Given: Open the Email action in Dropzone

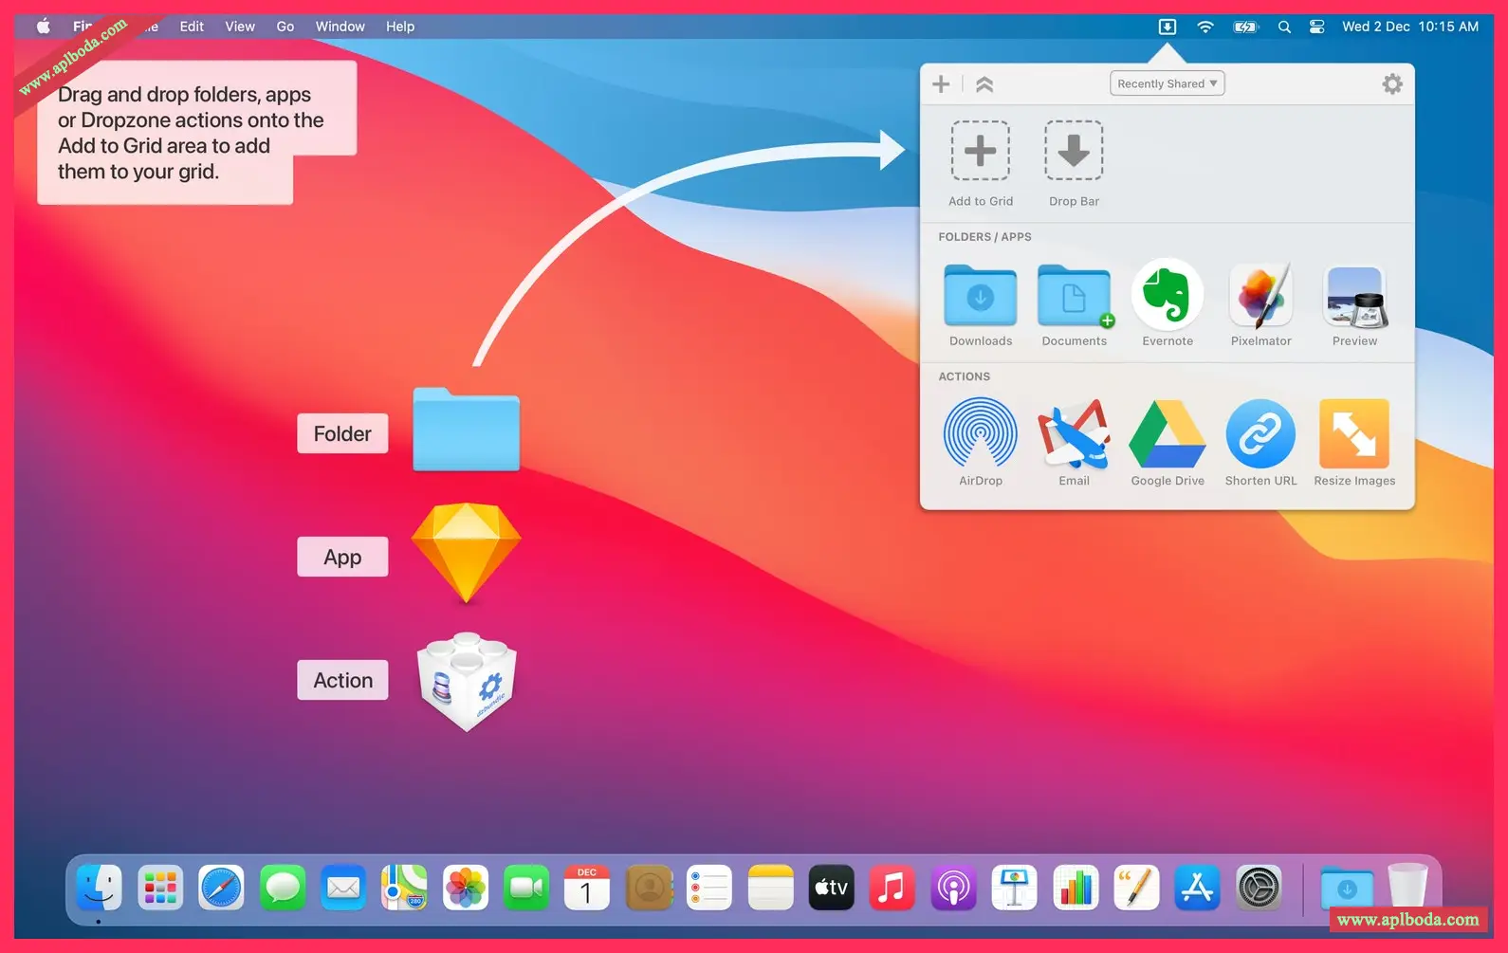Looking at the screenshot, I should coord(1074,434).
